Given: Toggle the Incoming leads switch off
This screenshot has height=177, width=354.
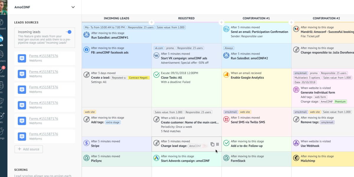Looking at the screenshot, I should (69, 32).
